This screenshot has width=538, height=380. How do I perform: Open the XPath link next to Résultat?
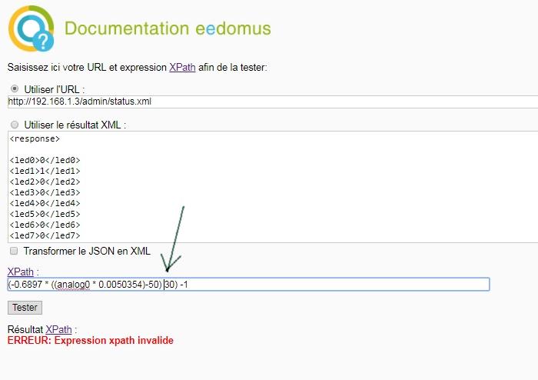pos(58,329)
